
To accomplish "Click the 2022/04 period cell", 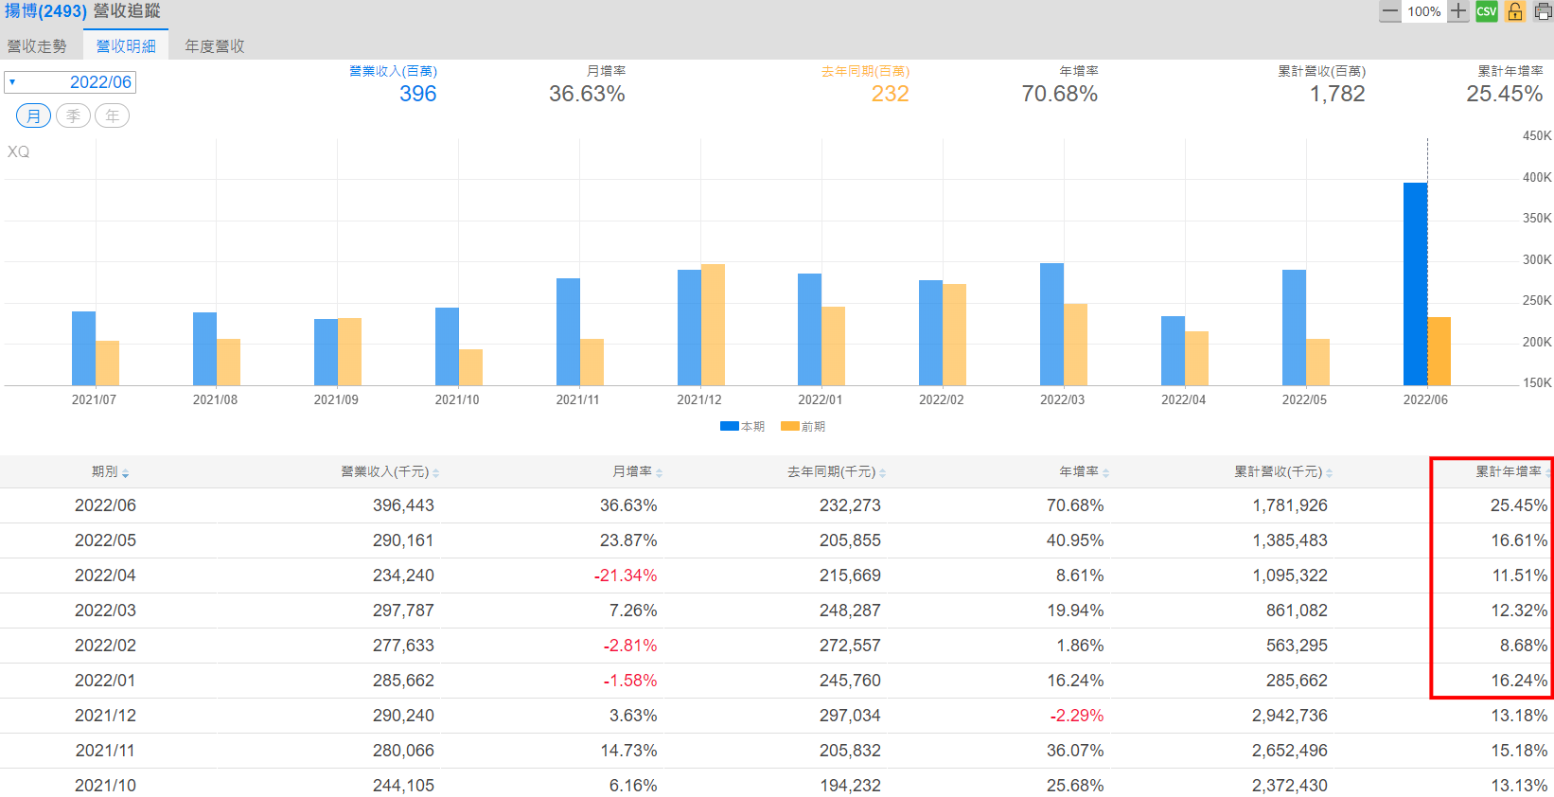I will point(105,576).
